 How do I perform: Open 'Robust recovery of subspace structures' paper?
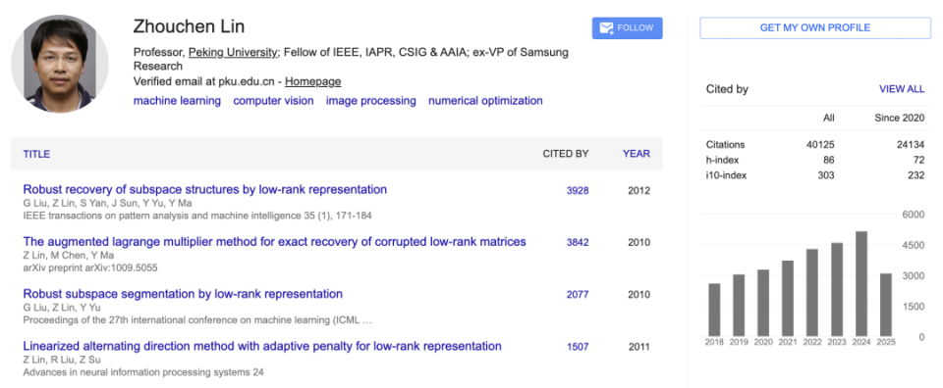tap(205, 189)
